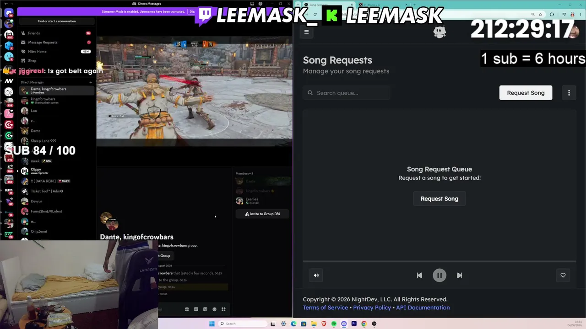Open the GIF picker in message bar
Screen dimensions: 586x329
(196, 309)
